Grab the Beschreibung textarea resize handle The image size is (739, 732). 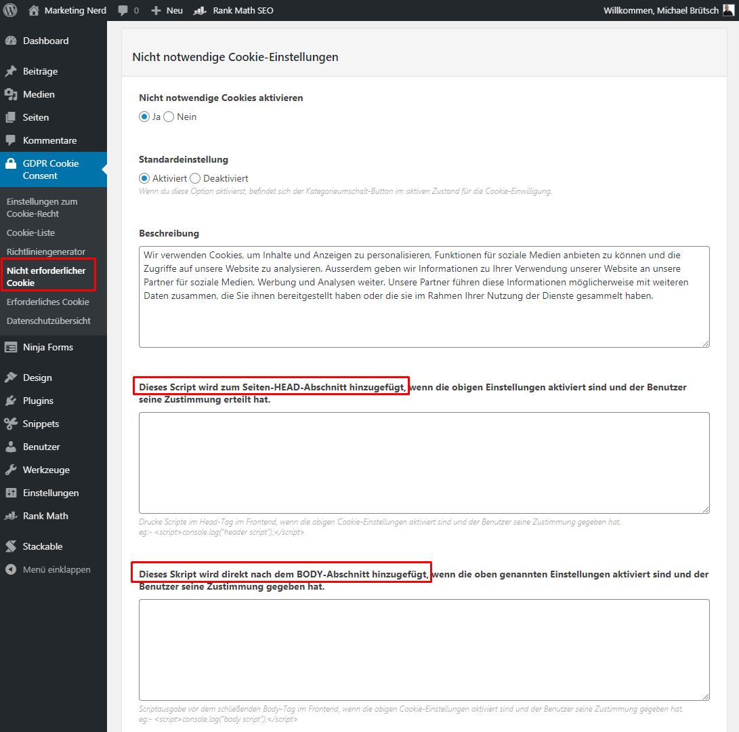coord(706,344)
